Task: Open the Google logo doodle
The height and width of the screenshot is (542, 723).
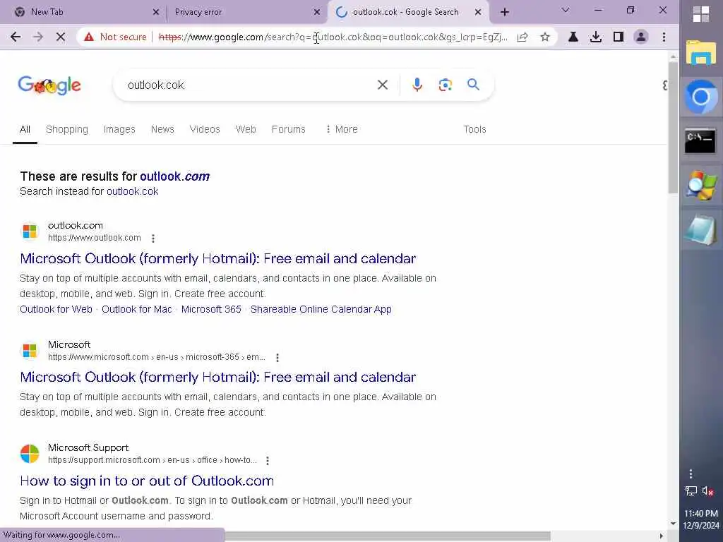Action: point(49,85)
